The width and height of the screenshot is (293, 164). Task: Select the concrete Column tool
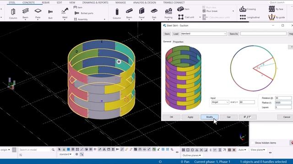(x=117, y=14)
